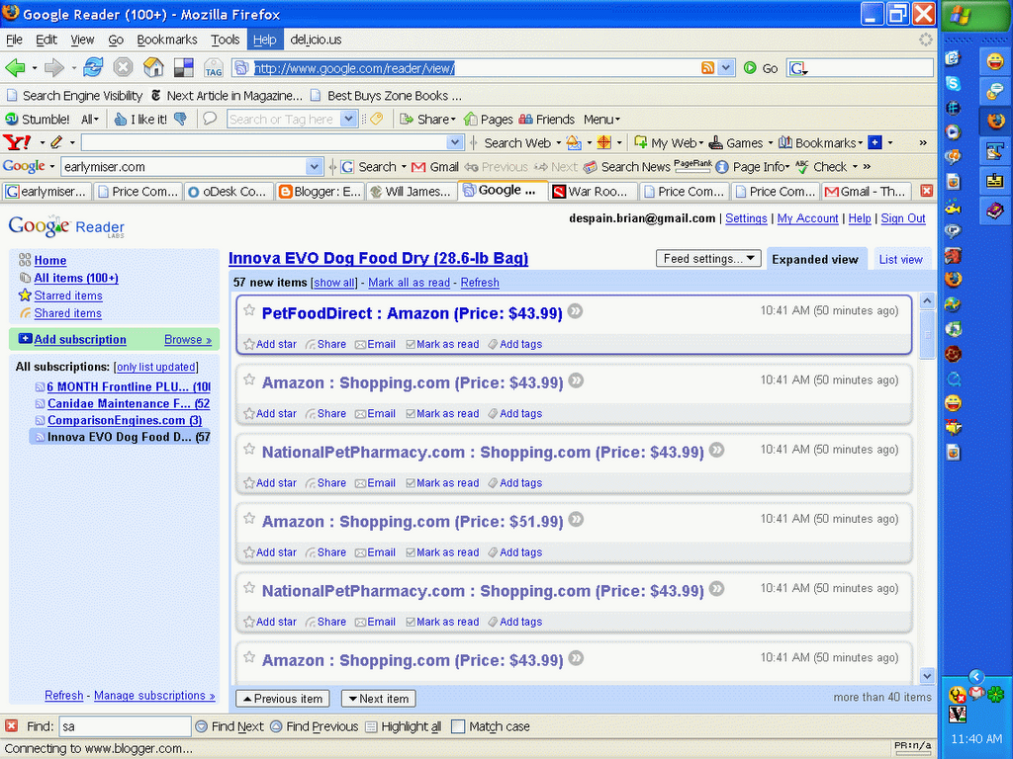The height and width of the screenshot is (759, 1013).
Task: Open the Windows Start button
Action: point(975,16)
